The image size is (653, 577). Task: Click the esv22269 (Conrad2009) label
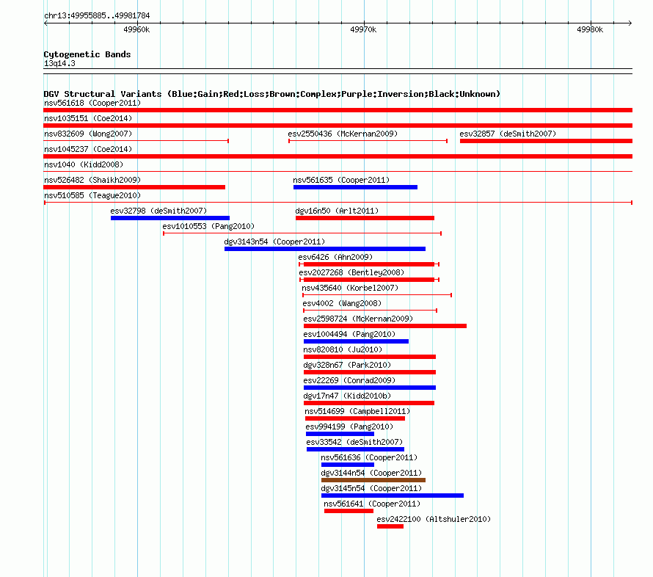point(349,380)
